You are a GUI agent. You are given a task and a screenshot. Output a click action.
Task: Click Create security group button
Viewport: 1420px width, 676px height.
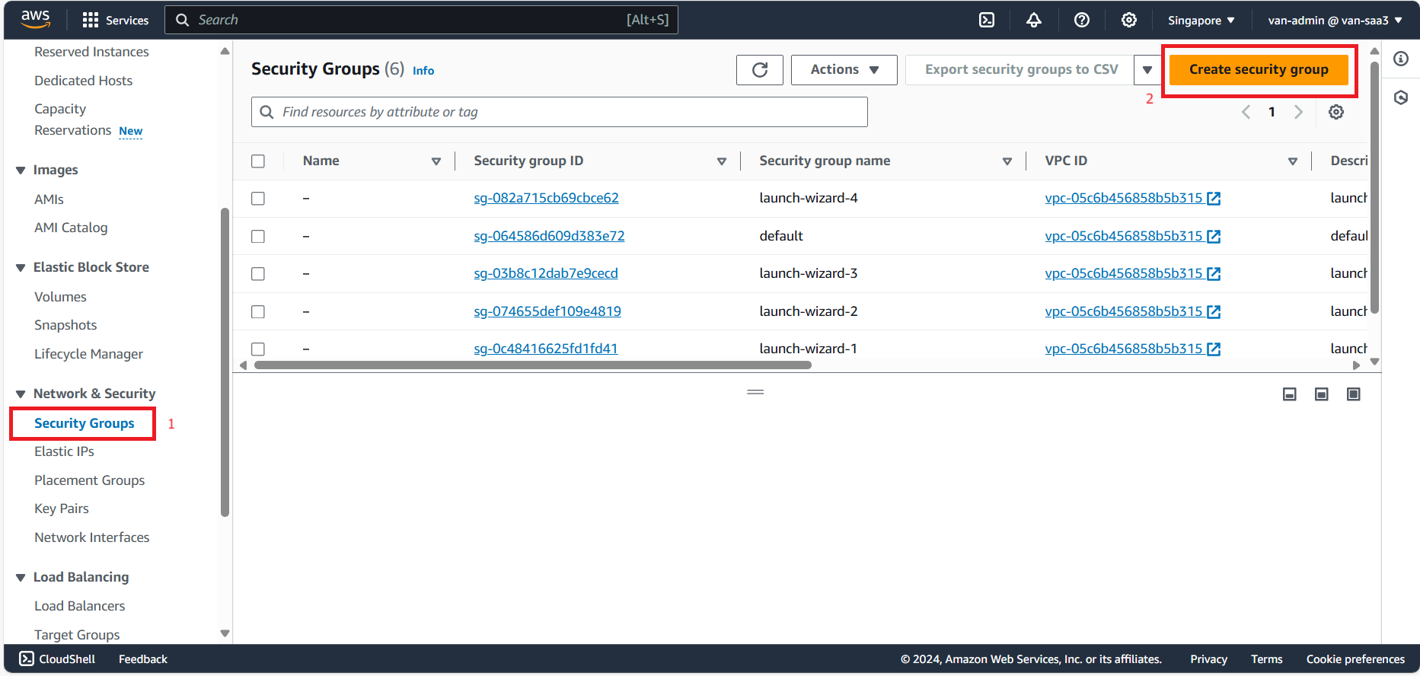[x=1259, y=70]
